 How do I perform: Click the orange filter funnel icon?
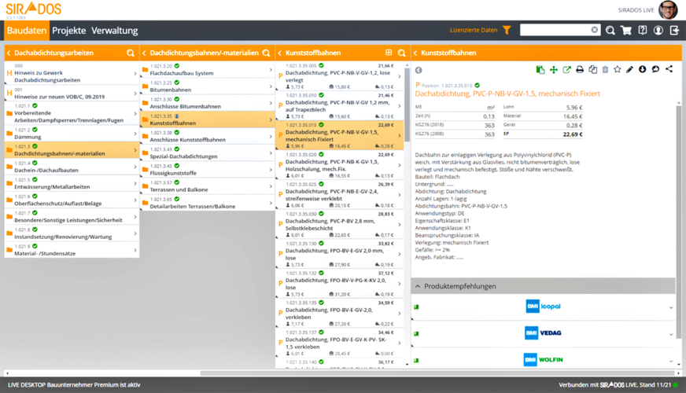pos(507,31)
